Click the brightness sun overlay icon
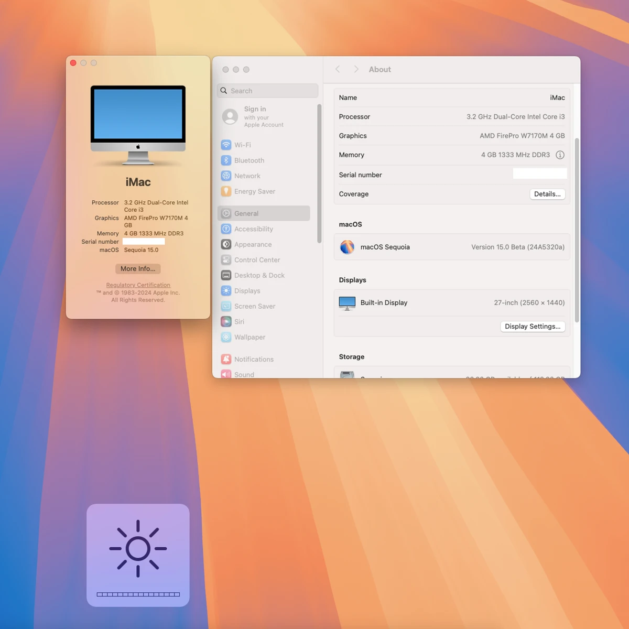Image resolution: width=629 pixels, height=629 pixels. point(138,549)
